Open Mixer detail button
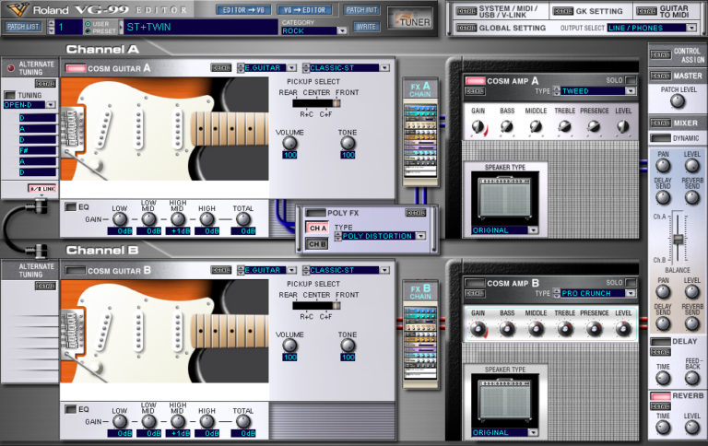708x446 pixels. (x=660, y=123)
